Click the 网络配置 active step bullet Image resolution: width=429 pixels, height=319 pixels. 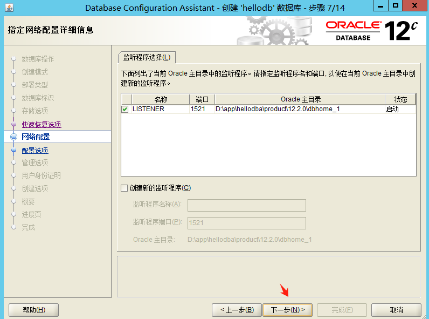13,137
